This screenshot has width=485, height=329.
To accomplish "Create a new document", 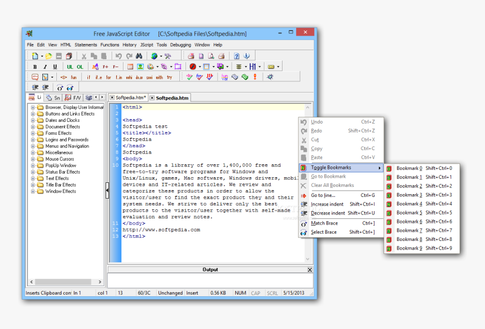I will [x=35, y=55].
